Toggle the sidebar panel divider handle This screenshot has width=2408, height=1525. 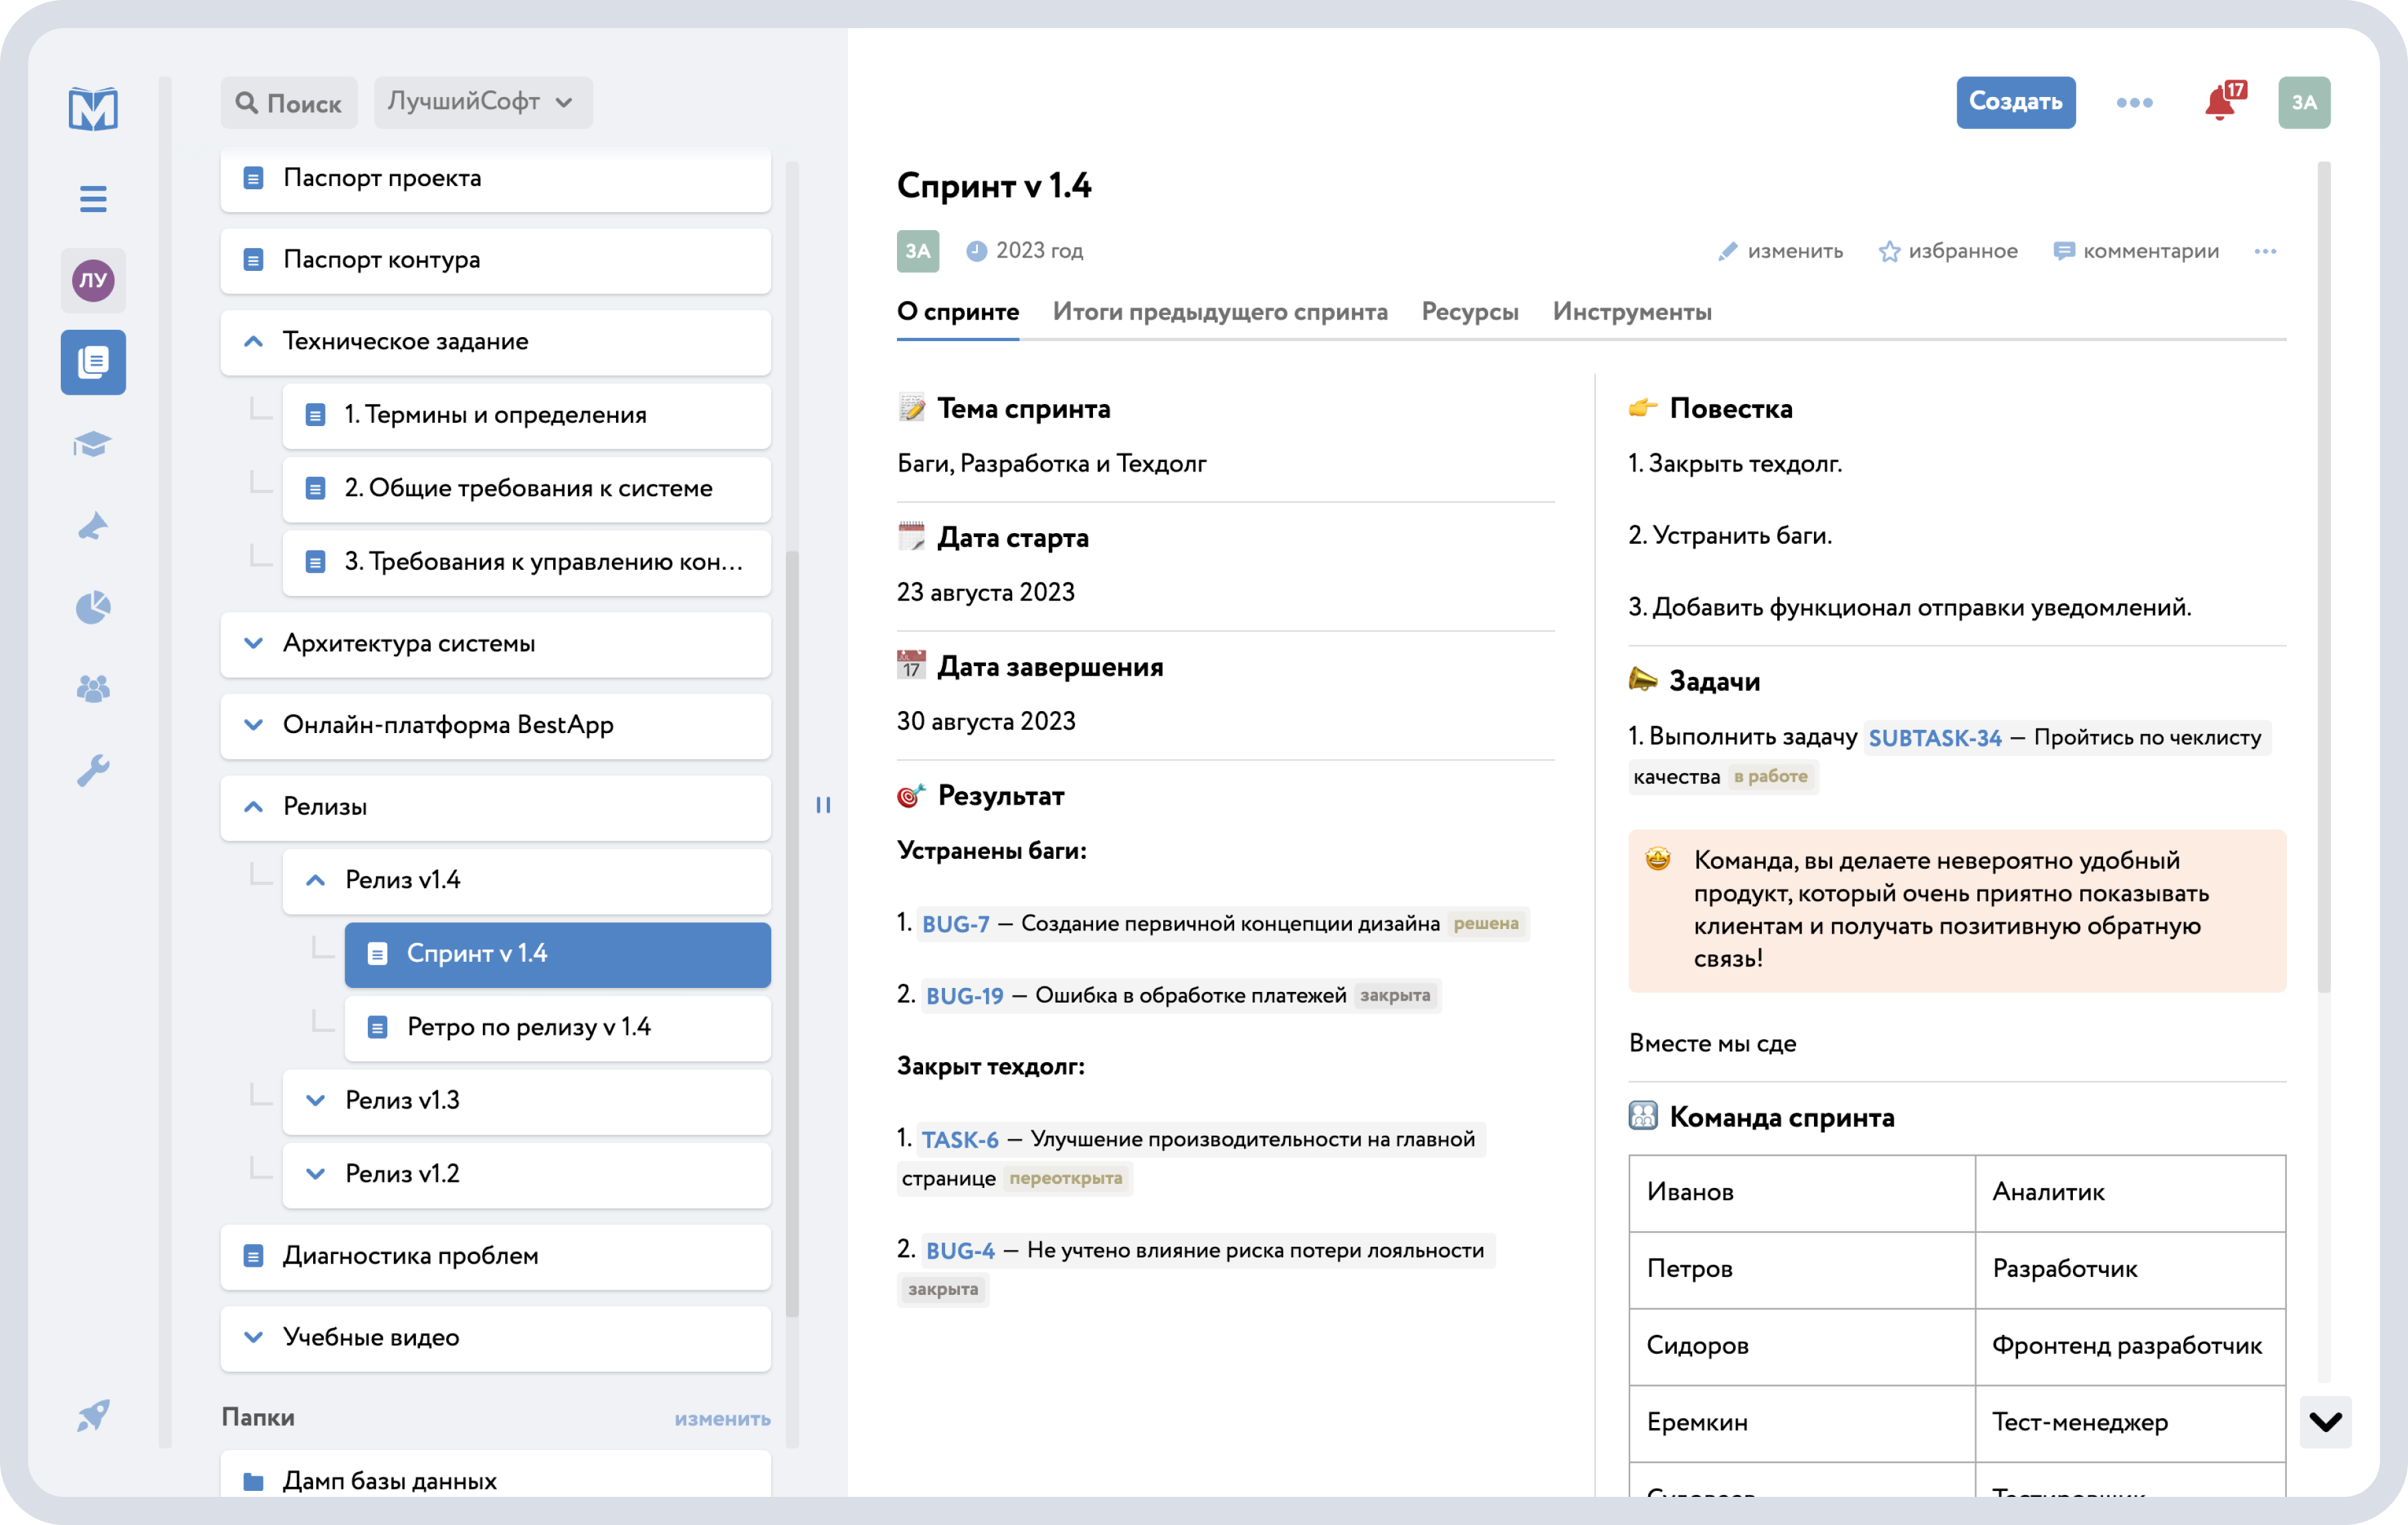(x=823, y=805)
